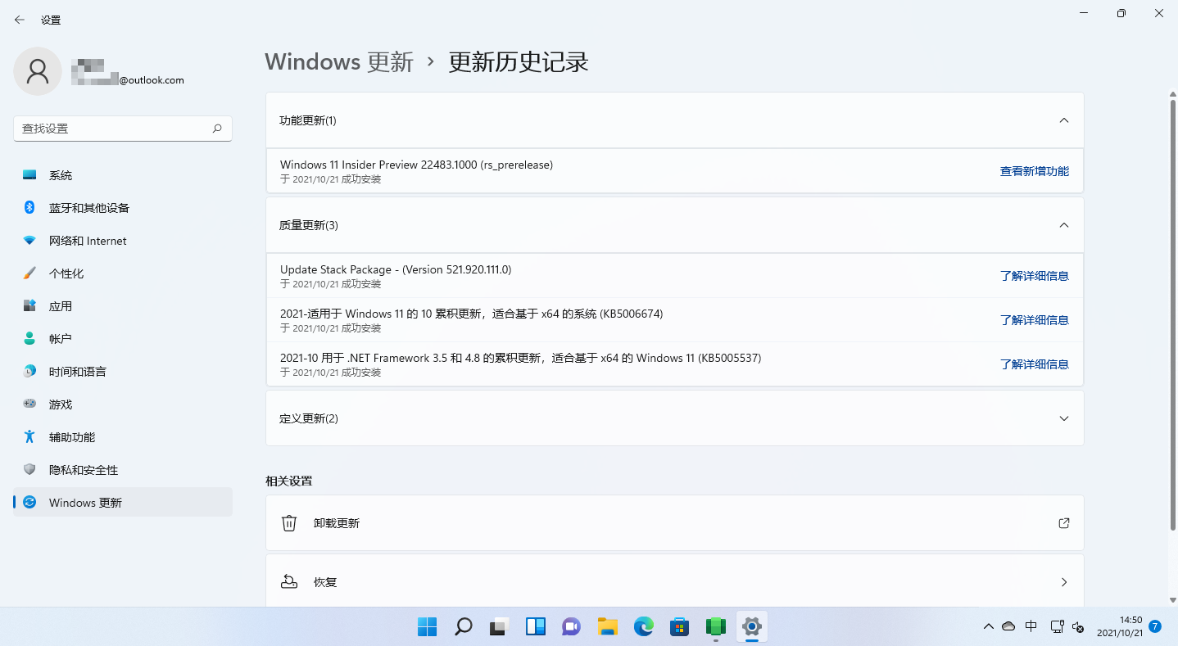This screenshot has width=1178, height=646.
Task: Launch Microsoft Edge from taskbar
Action: click(x=643, y=627)
